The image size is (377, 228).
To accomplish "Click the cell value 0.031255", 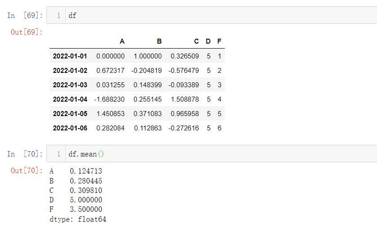I will 110,85.
